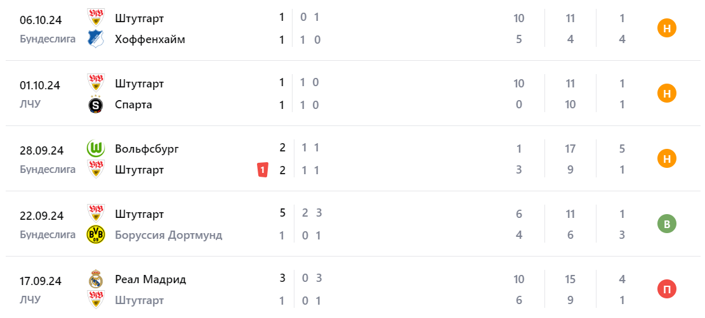Viewport: 705px width, 318px height.
Task: Click the Borussia Dortmund club logo
Action: 95,235
